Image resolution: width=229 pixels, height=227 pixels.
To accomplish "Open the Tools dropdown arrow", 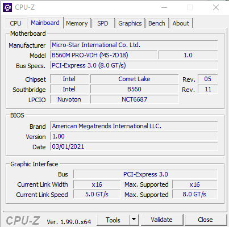I will tap(134, 220).
